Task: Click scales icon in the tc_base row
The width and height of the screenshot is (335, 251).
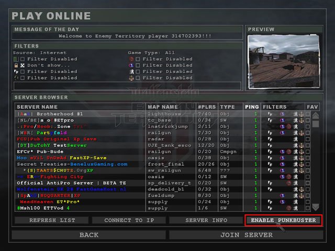Action: (301, 120)
